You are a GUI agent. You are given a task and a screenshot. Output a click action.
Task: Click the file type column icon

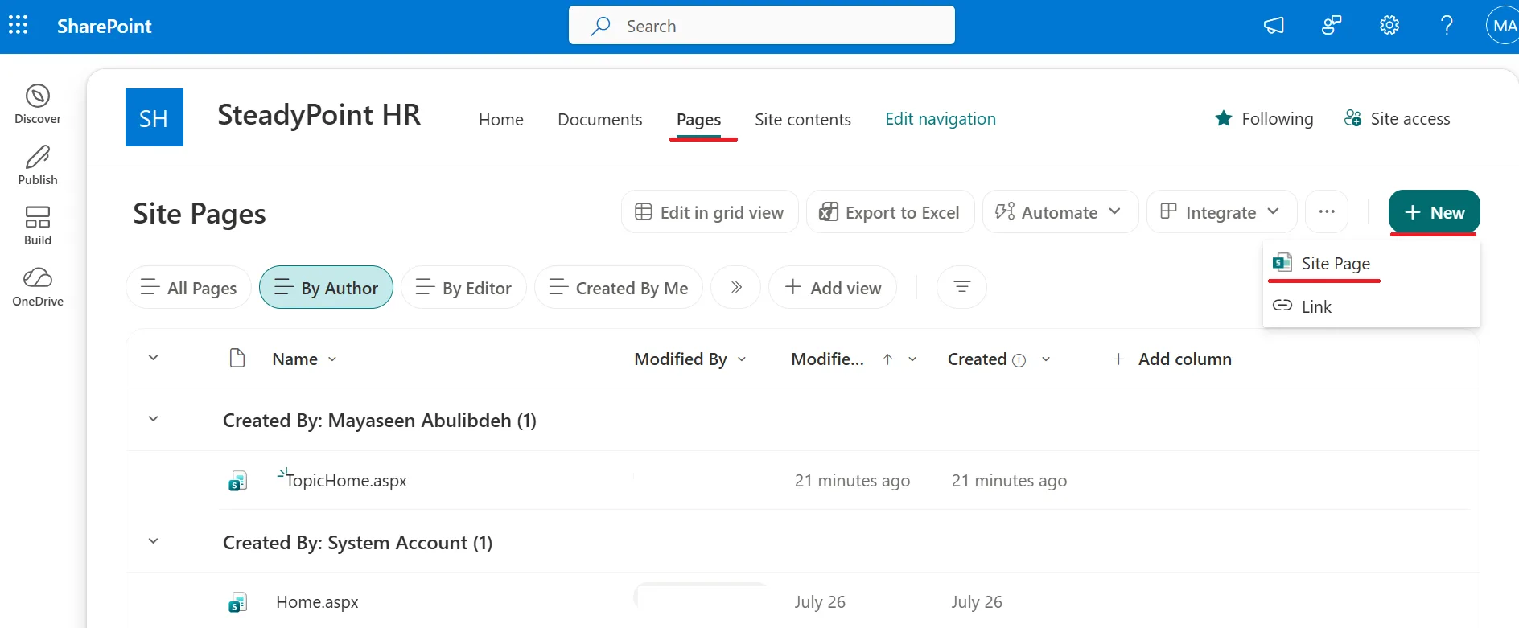tap(237, 358)
